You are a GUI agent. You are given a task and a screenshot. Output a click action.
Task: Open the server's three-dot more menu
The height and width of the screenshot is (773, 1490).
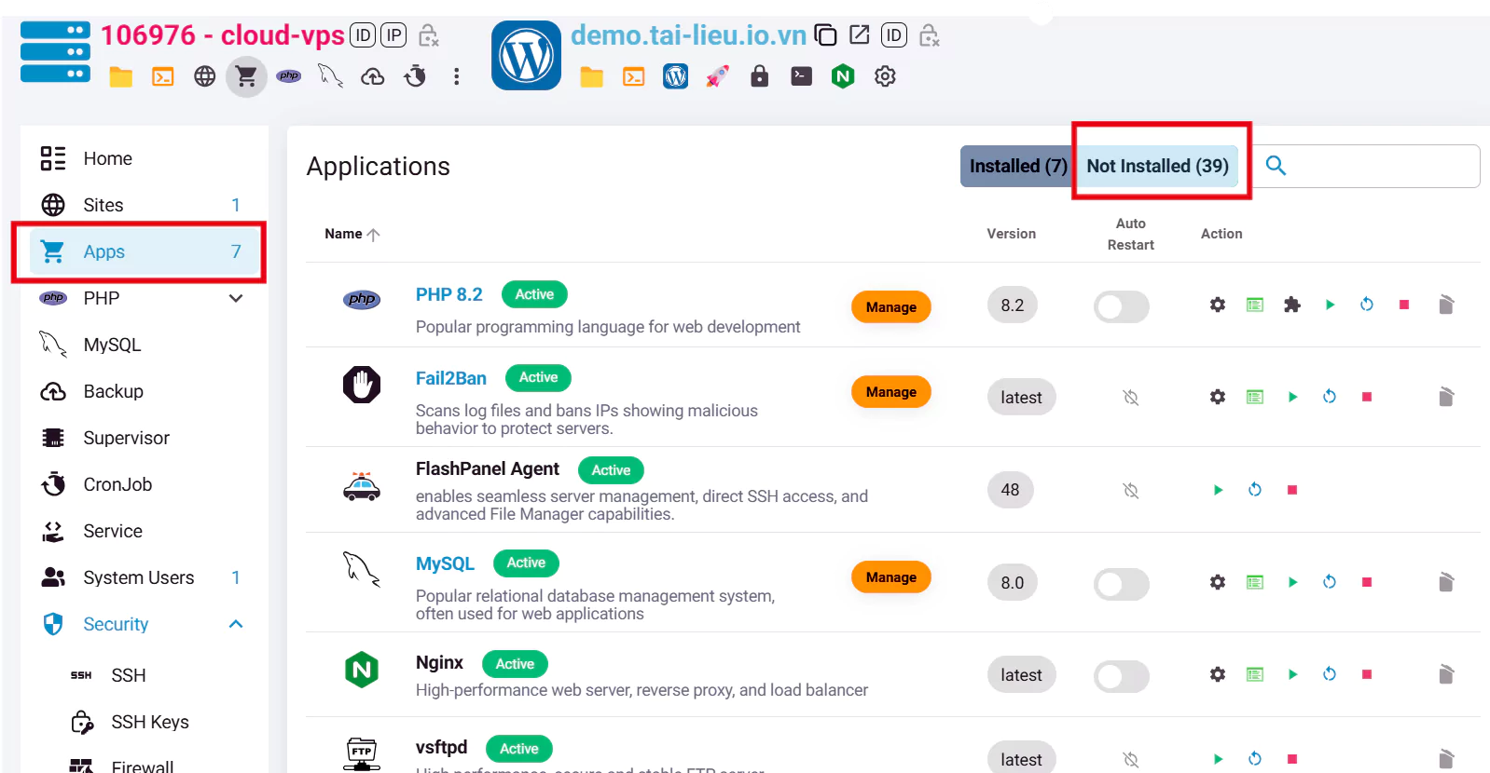click(x=456, y=76)
